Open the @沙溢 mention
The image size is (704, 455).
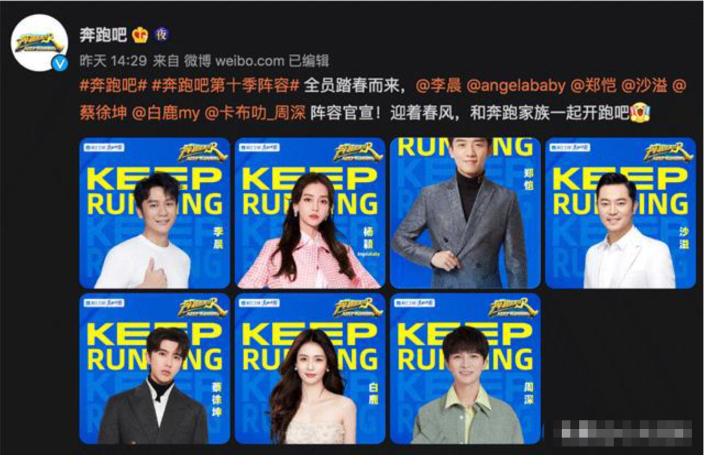[644, 85]
